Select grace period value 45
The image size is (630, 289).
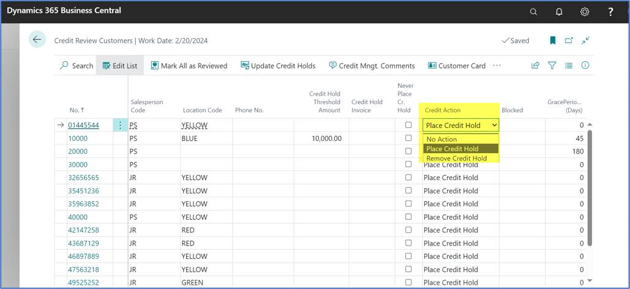click(579, 138)
